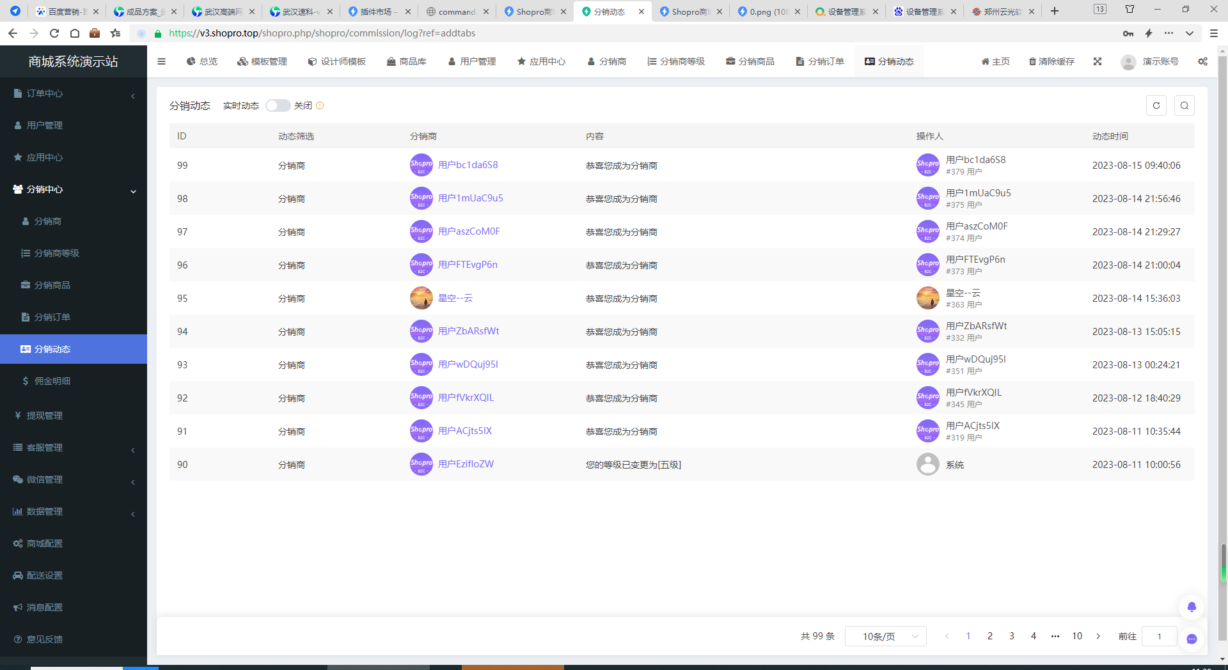Image resolution: width=1228 pixels, height=670 pixels.
Task: Open the browser hamburger menu icon
Action: [x=1213, y=33]
